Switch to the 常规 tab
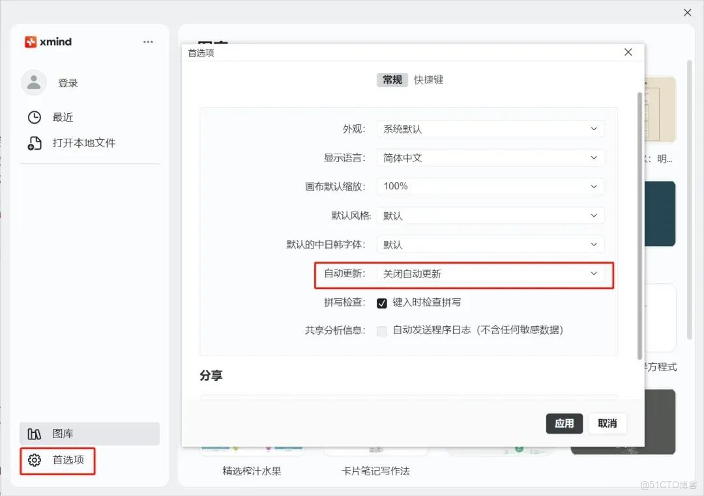 392,79
